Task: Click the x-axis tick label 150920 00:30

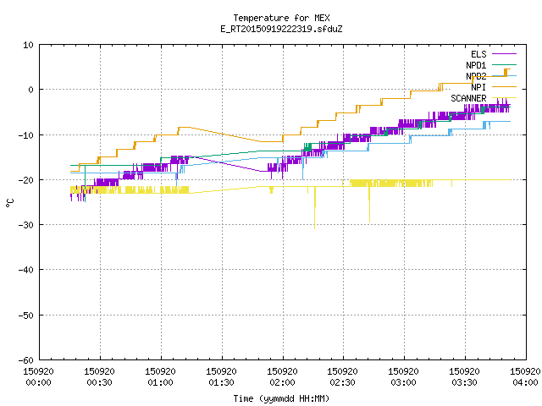Action: 100,376
